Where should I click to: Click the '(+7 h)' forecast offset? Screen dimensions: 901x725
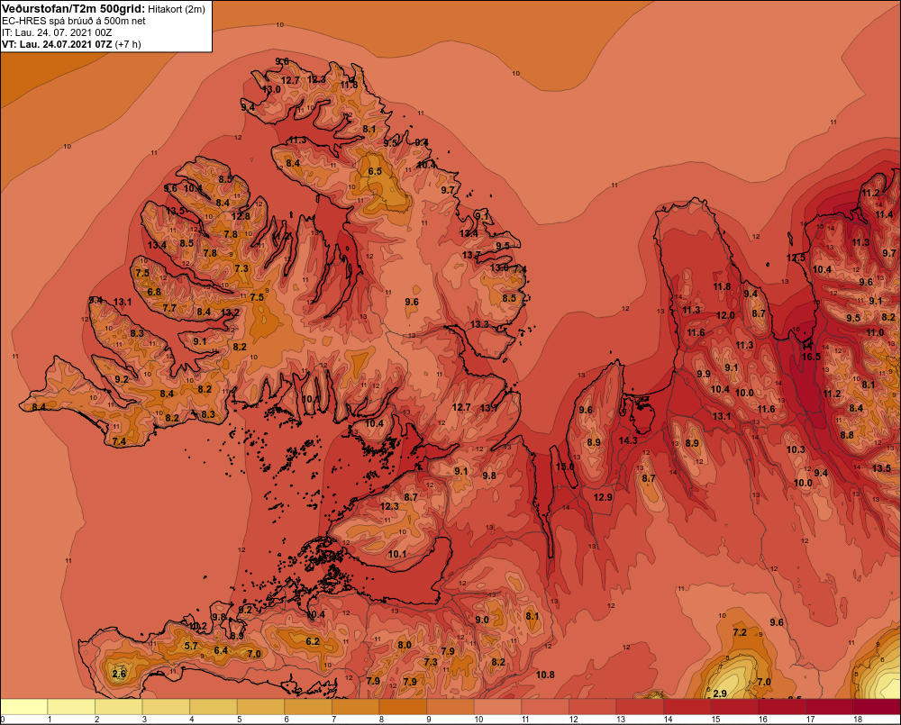[x=128, y=44]
